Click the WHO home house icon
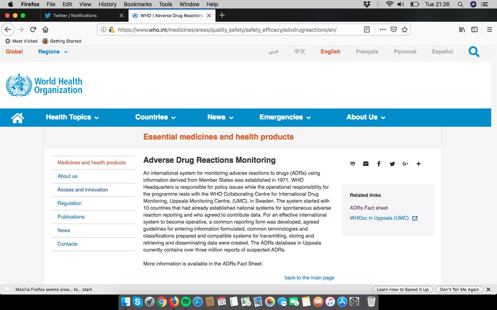 pos(17,118)
